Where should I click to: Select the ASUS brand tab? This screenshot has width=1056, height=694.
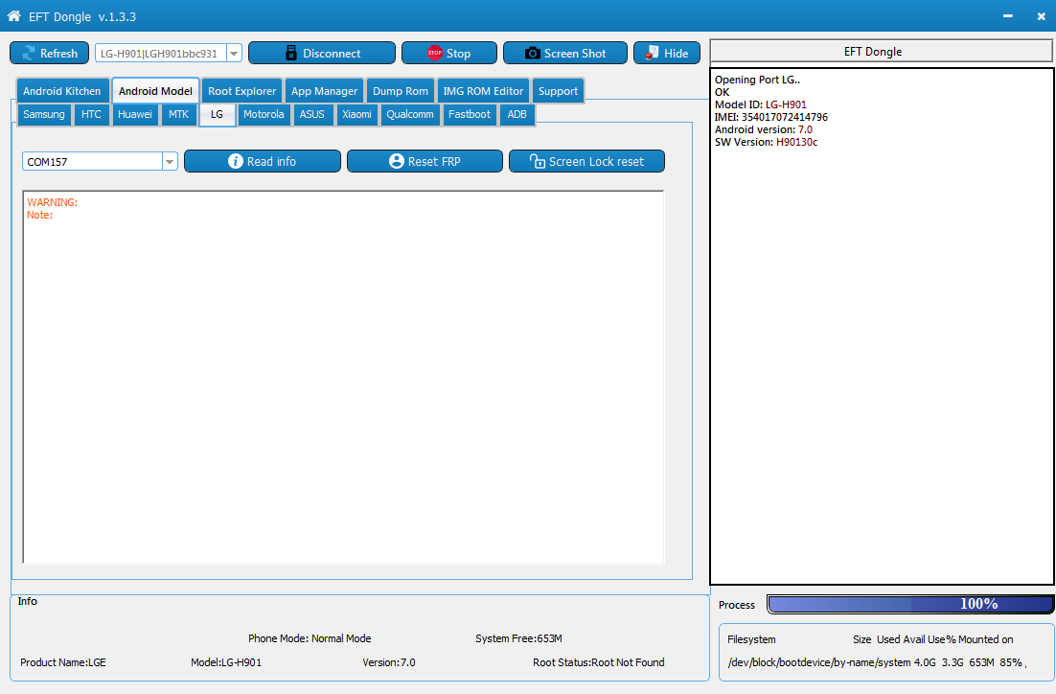(311, 114)
